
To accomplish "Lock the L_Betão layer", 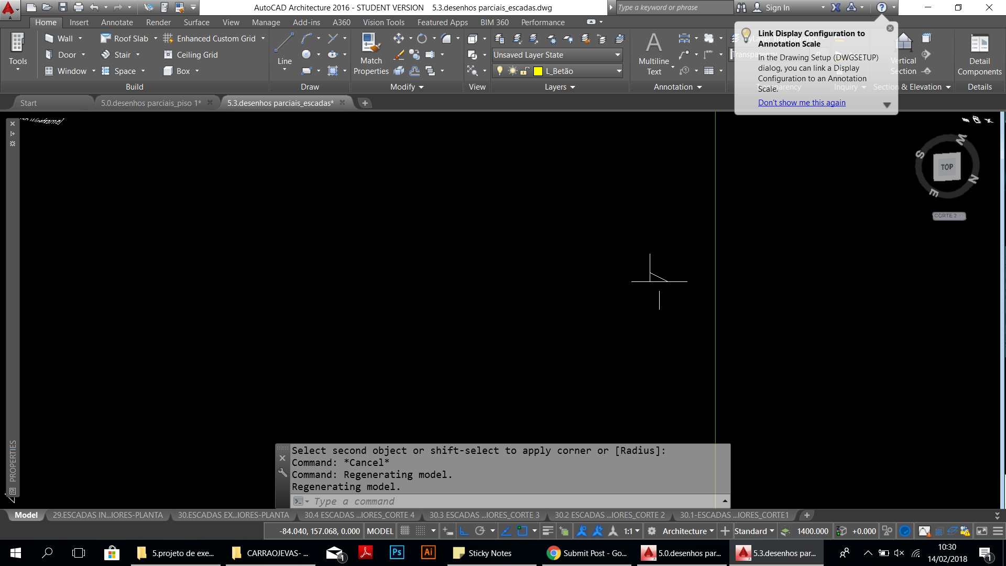I will click(x=524, y=71).
